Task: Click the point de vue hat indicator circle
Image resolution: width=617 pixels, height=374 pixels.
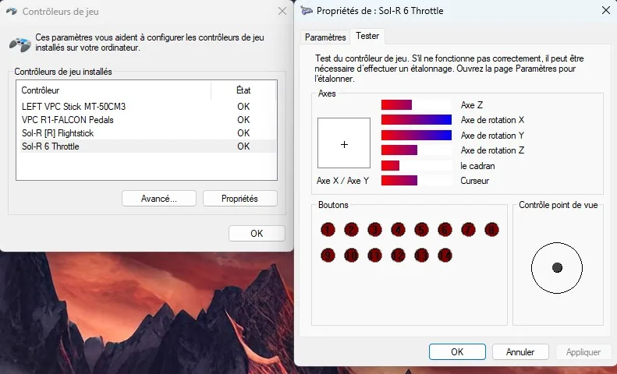Action: tap(557, 268)
